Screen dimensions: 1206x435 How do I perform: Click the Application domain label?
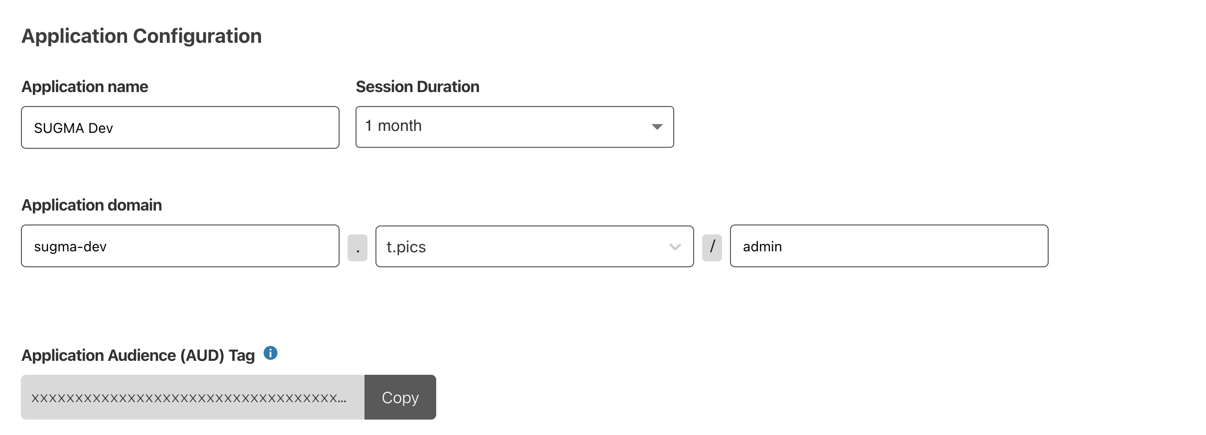(x=92, y=206)
